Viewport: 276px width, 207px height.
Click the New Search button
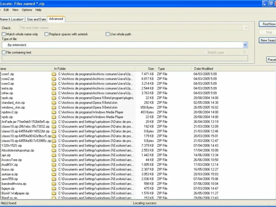pos(268,40)
